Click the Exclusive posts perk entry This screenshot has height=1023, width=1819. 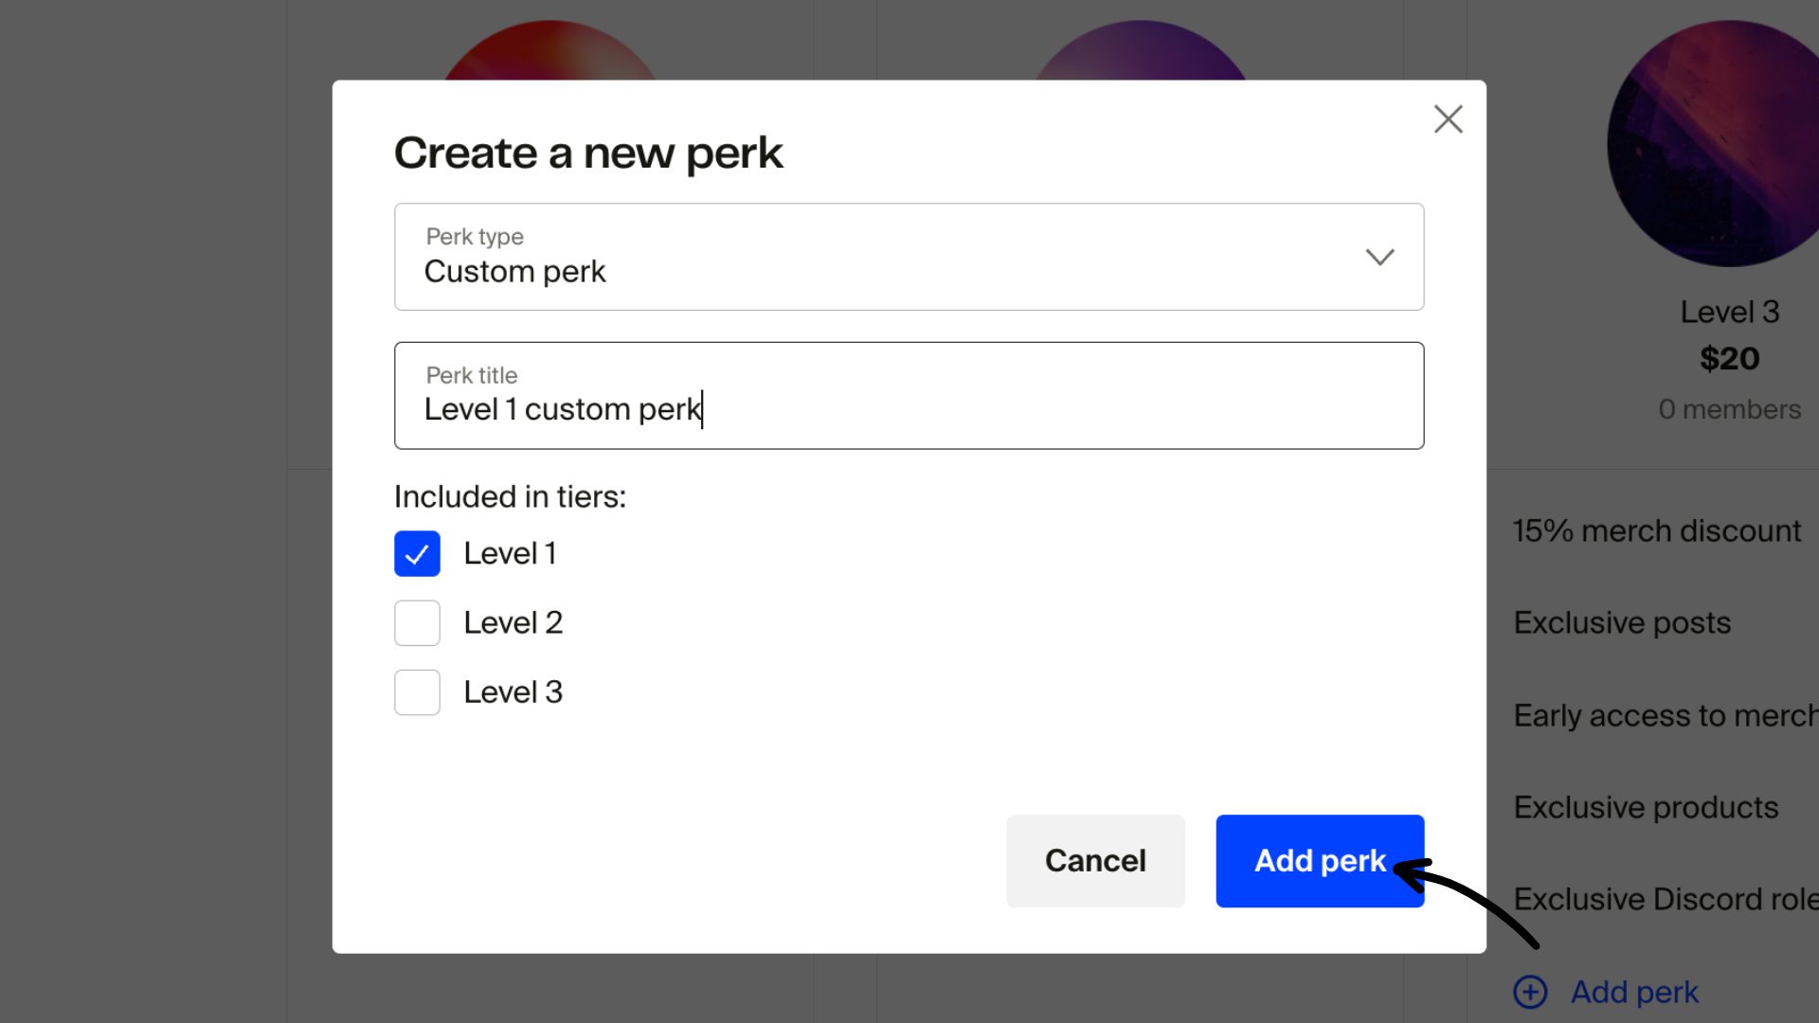click(1621, 622)
